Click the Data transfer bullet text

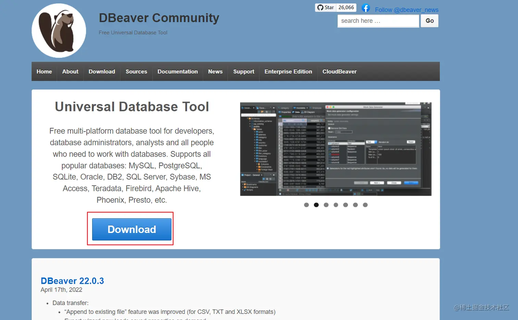[71, 303]
